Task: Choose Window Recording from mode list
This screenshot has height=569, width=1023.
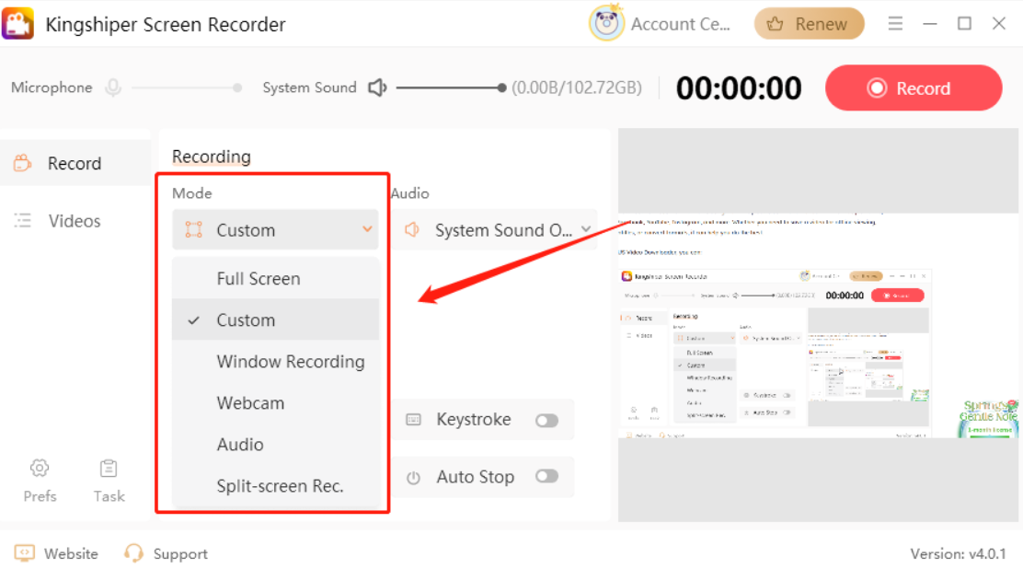Action: (x=291, y=362)
